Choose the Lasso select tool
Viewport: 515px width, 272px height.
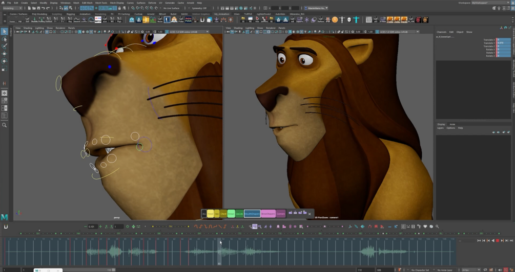pos(4,39)
